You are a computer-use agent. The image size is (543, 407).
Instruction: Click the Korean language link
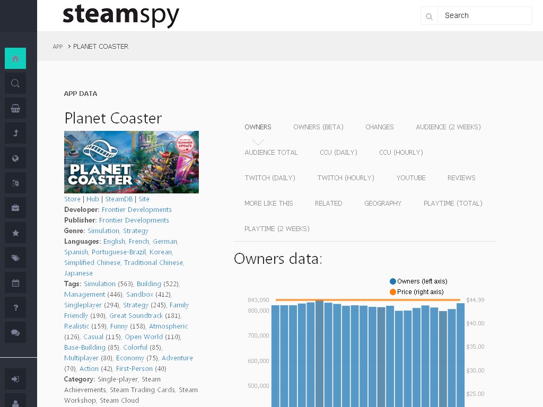pos(160,252)
